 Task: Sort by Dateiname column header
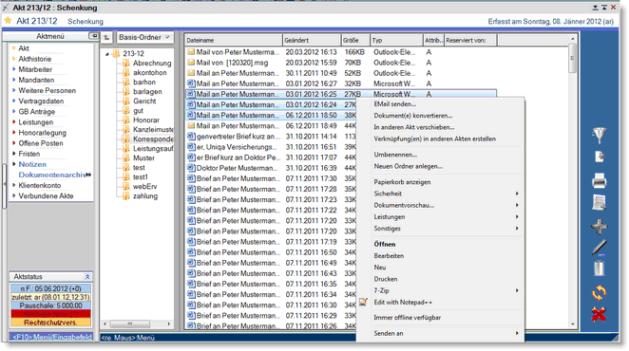click(234, 40)
